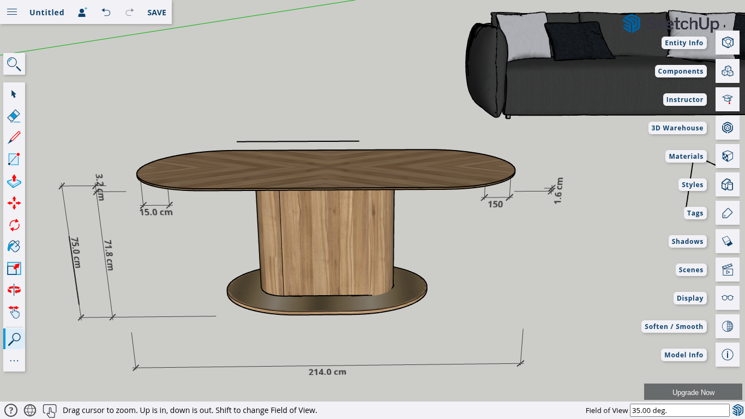Open help with the question mark icon
745x419 pixels.
10,410
